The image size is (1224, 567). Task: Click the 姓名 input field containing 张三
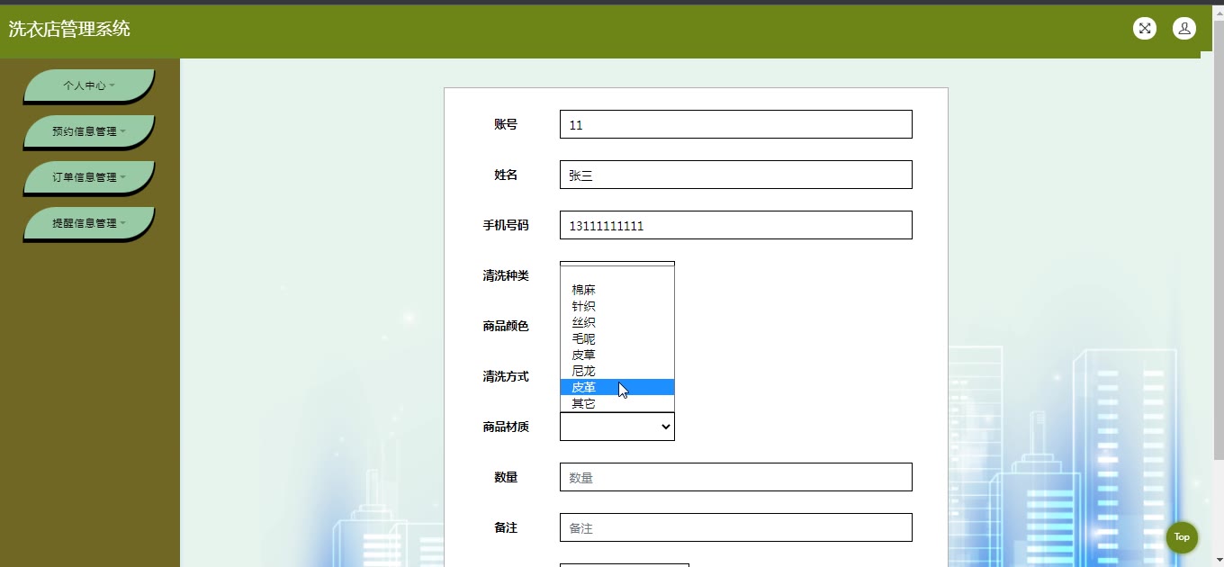tap(736, 175)
